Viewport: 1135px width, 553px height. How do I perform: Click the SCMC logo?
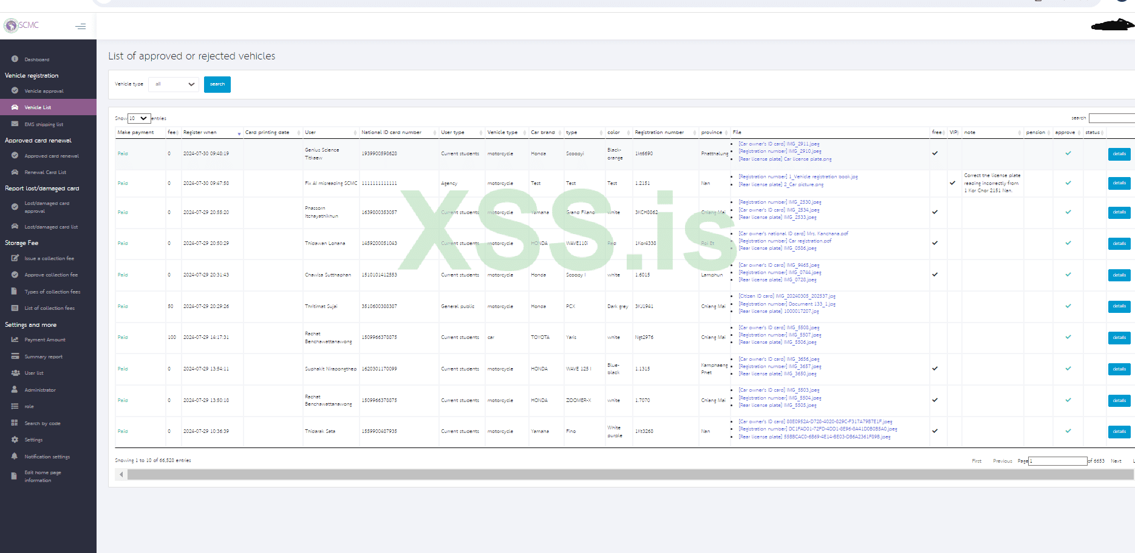(x=21, y=25)
